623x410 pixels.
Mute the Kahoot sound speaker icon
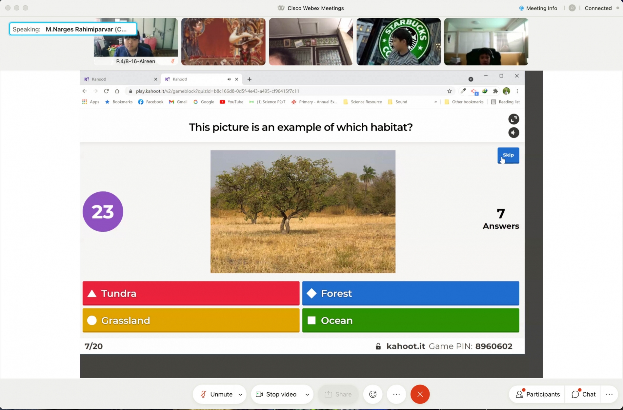point(513,133)
